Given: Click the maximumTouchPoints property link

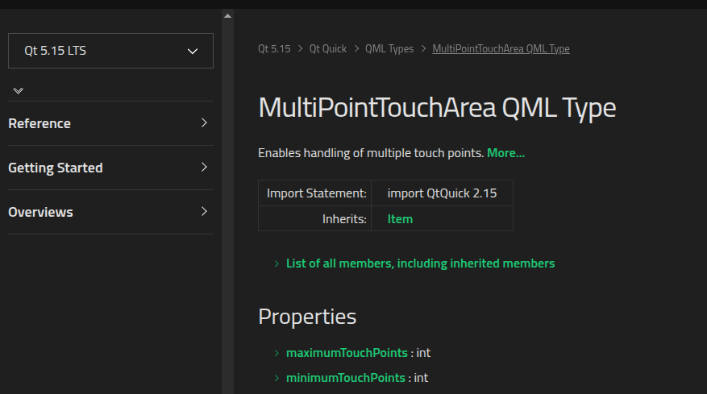Looking at the screenshot, I should (x=347, y=353).
